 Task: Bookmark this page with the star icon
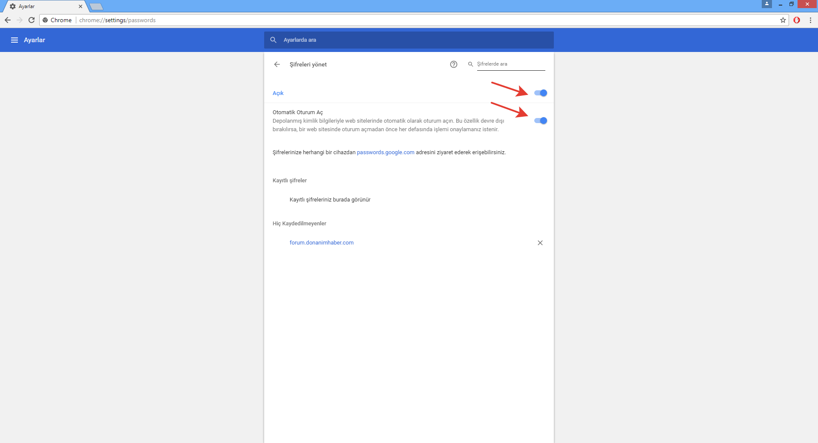pyautogui.click(x=783, y=20)
